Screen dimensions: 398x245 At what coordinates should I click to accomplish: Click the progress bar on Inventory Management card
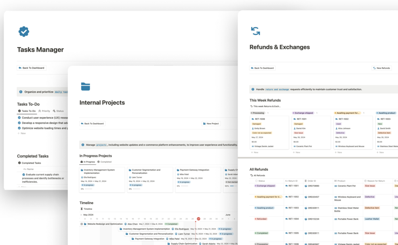pyautogui.click(x=89, y=189)
